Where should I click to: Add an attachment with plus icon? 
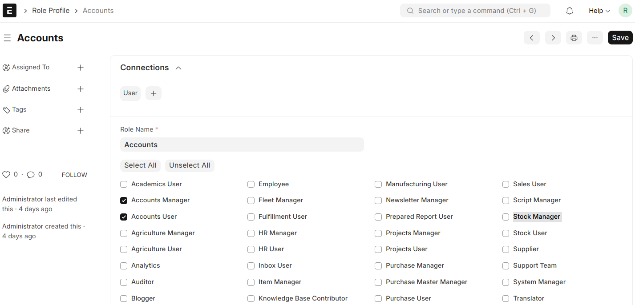coord(81,89)
